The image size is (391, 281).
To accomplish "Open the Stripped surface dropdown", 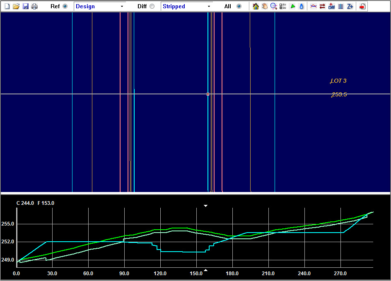I will (187, 6).
